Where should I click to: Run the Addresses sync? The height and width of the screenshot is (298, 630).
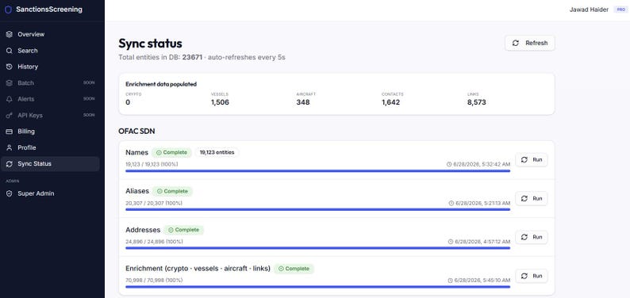click(x=531, y=237)
